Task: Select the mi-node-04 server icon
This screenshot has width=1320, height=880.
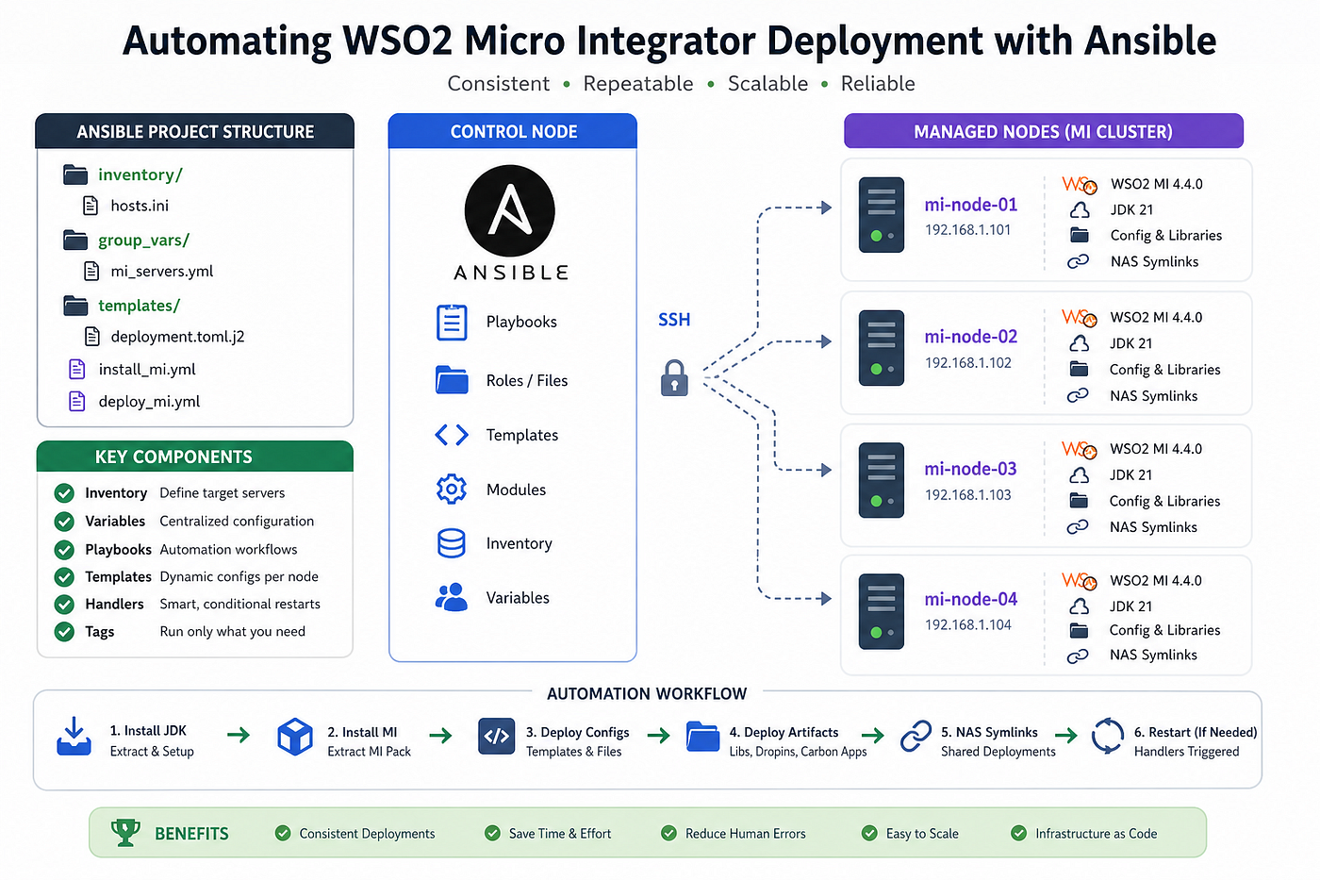Action: (882, 611)
